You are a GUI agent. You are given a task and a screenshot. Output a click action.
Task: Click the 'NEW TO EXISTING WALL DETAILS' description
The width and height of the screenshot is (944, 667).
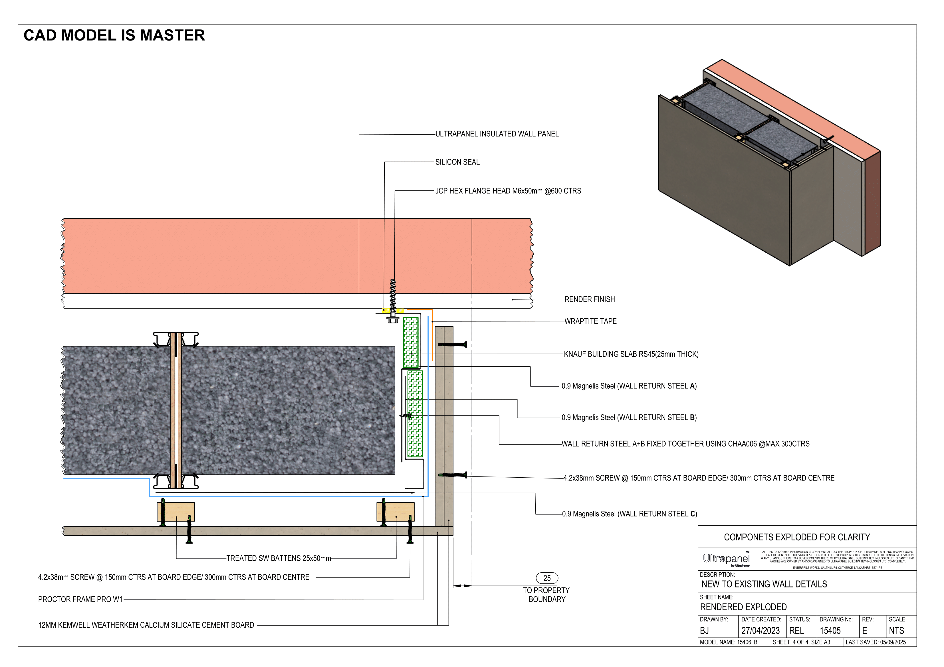(x=764, y=584)
